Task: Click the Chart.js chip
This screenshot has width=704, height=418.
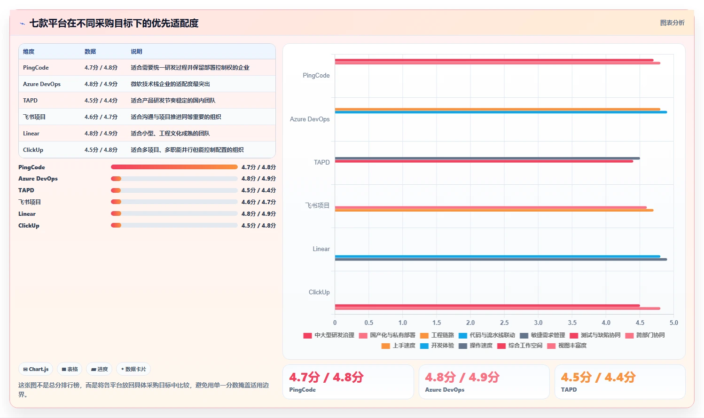Action: coord(36,369)
